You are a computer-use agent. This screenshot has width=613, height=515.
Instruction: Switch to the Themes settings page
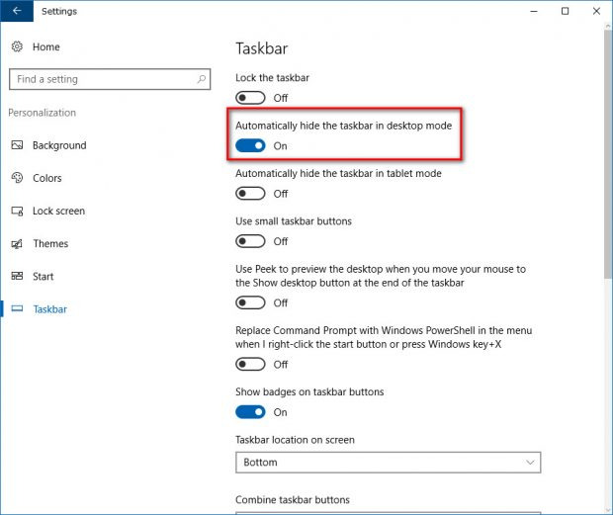pyautogui.click(x=50, y=244)
